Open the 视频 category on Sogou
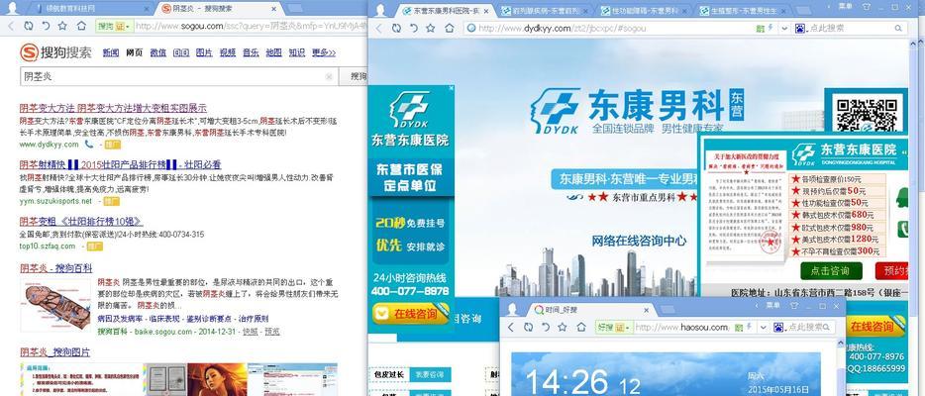The image size is (925, 396). (x=227, y=52)
